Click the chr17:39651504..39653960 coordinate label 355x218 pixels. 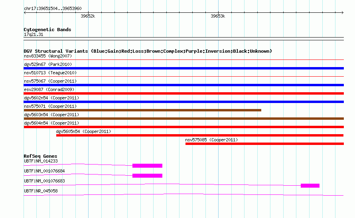click(53, 8)
